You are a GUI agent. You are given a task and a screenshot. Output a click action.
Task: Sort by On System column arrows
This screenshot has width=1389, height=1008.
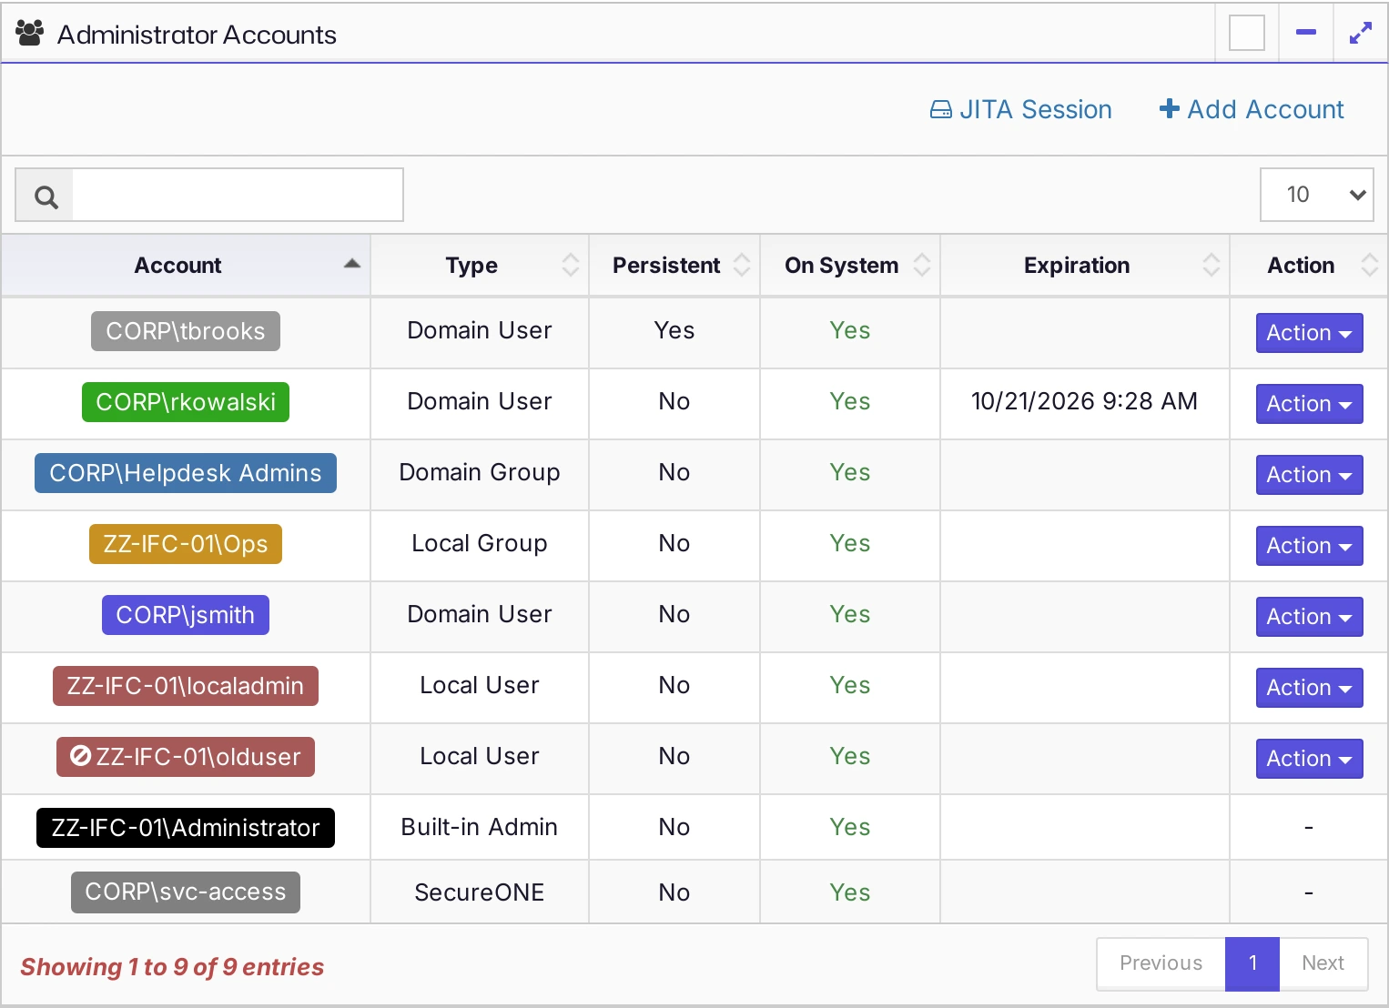click(922, 265)
